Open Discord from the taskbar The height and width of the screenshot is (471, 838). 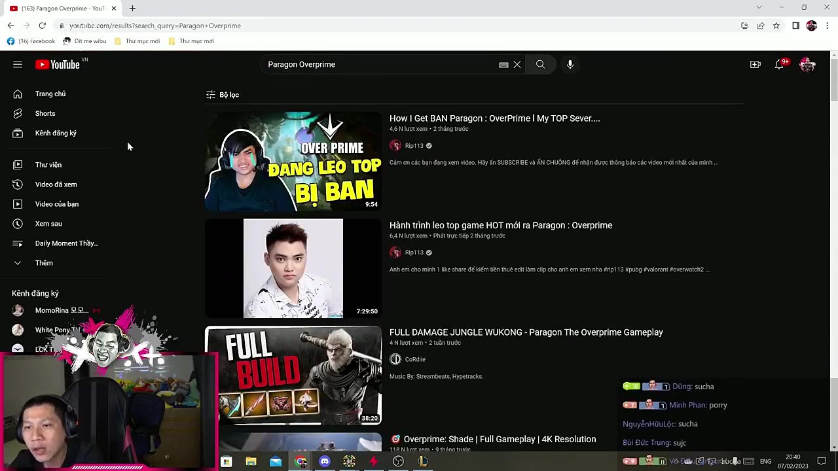click(x=325, y=461)
